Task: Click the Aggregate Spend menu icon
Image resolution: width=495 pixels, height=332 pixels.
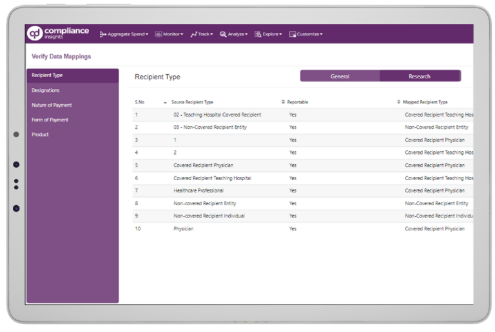Action: (x=103, y=34)
